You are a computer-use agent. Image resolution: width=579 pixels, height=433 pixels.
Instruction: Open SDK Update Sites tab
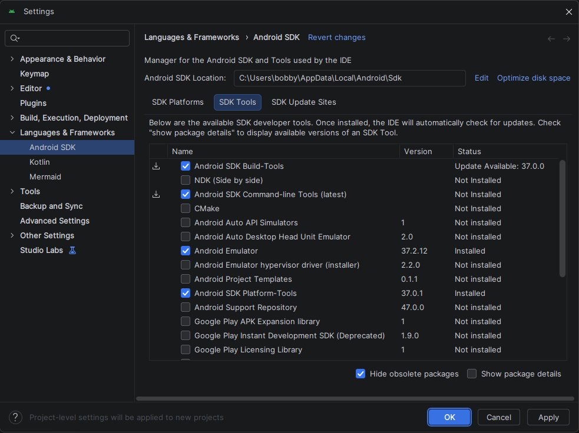click(x=303, y=102)
